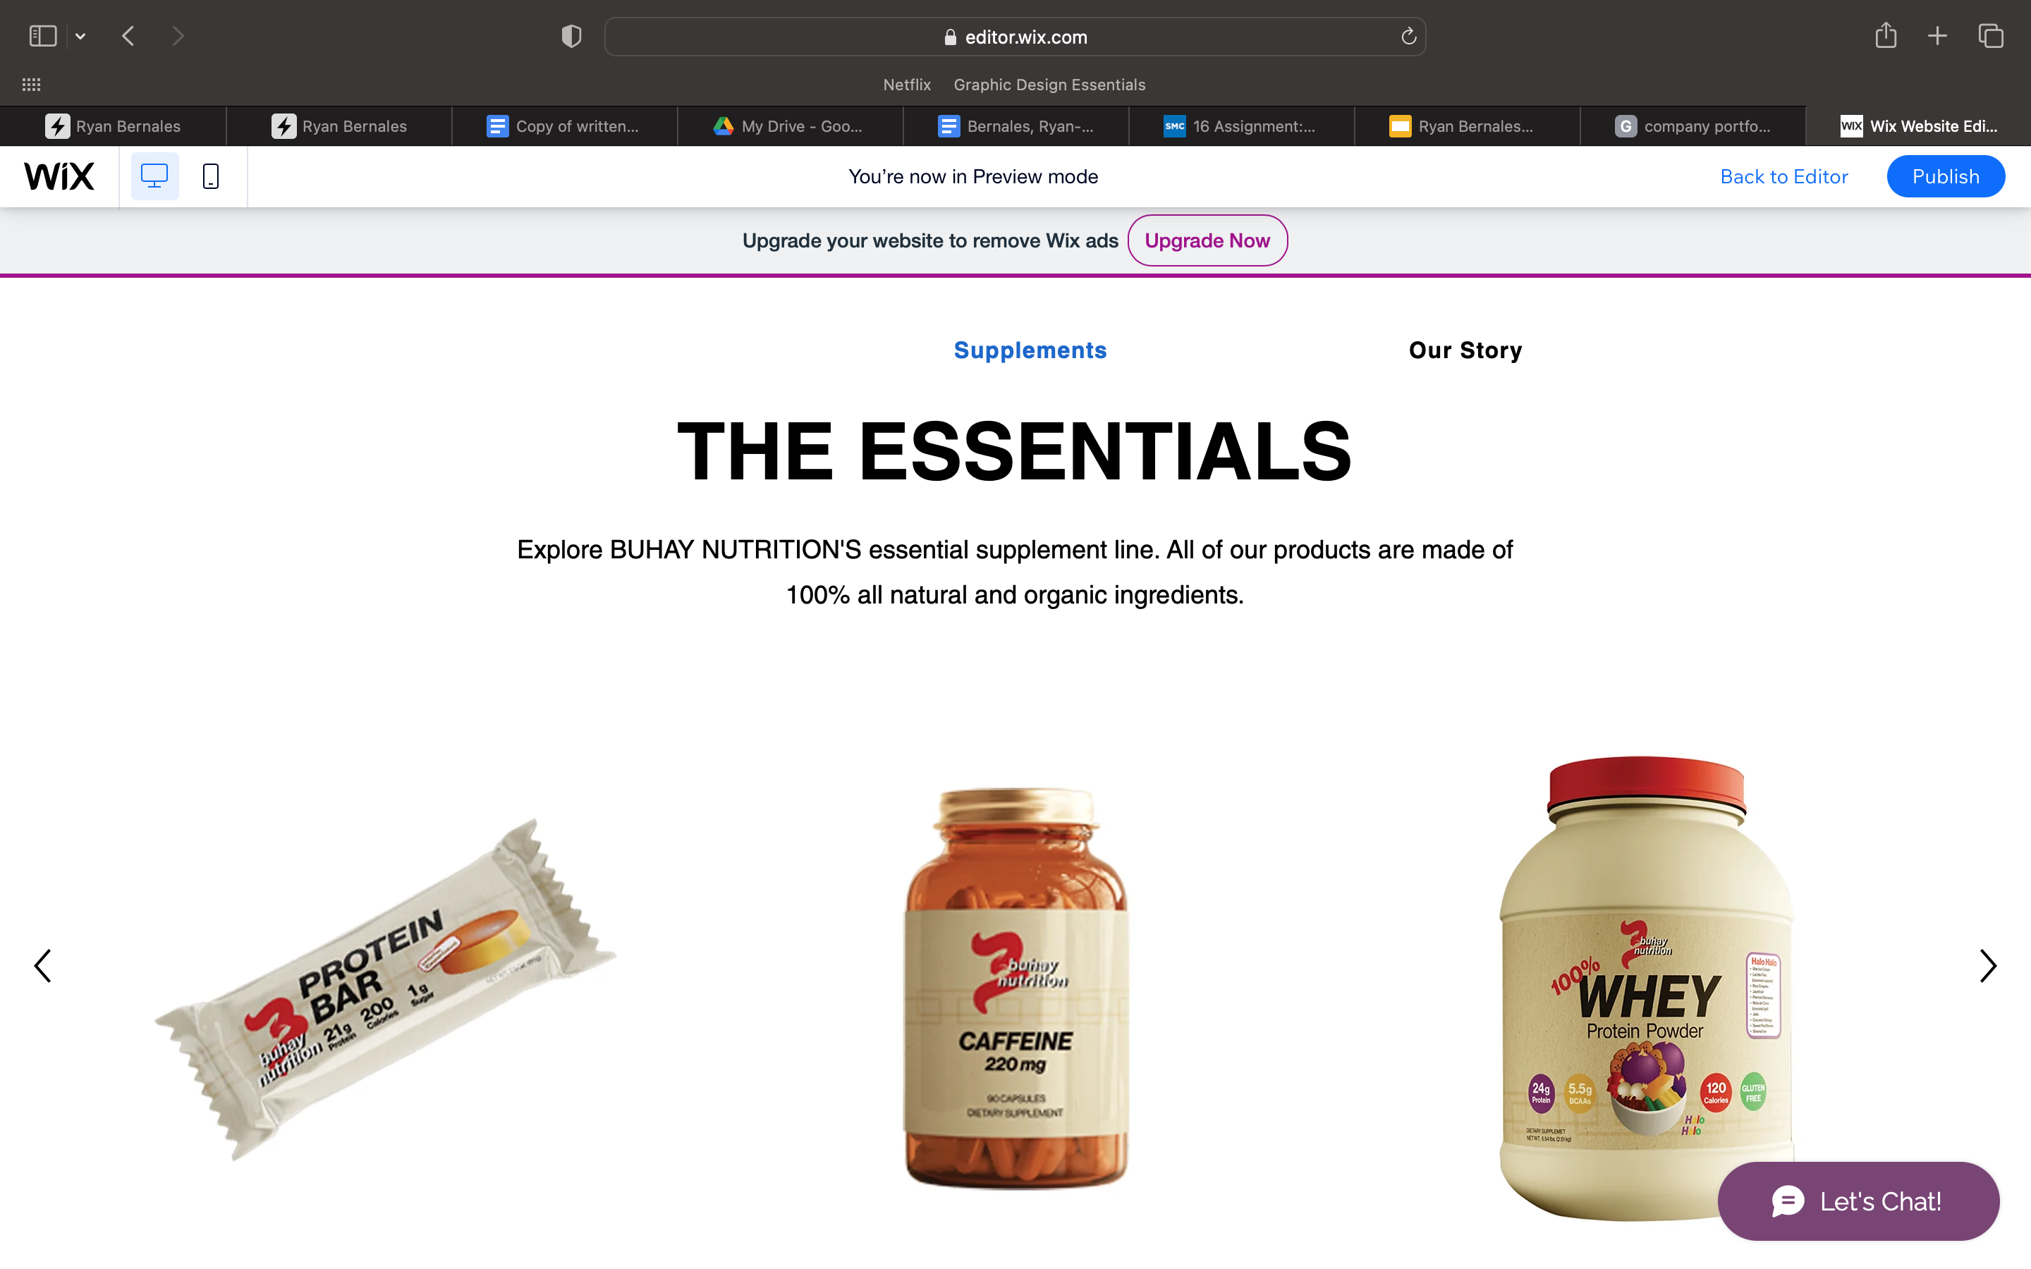This screenshot has width=2031, height=1269.
Task: Open the Wix logo home
Action: 59,176
